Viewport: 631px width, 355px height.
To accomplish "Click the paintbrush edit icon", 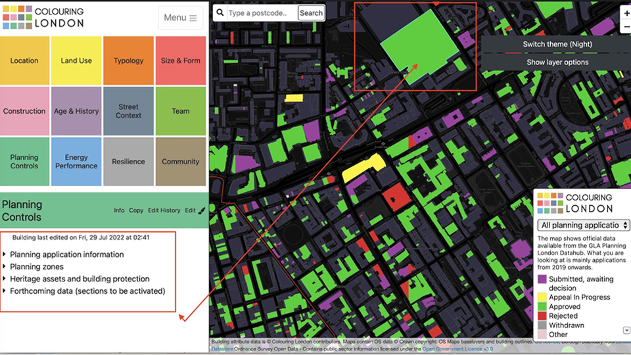I will pyautogui.click(x=202, y=210).
